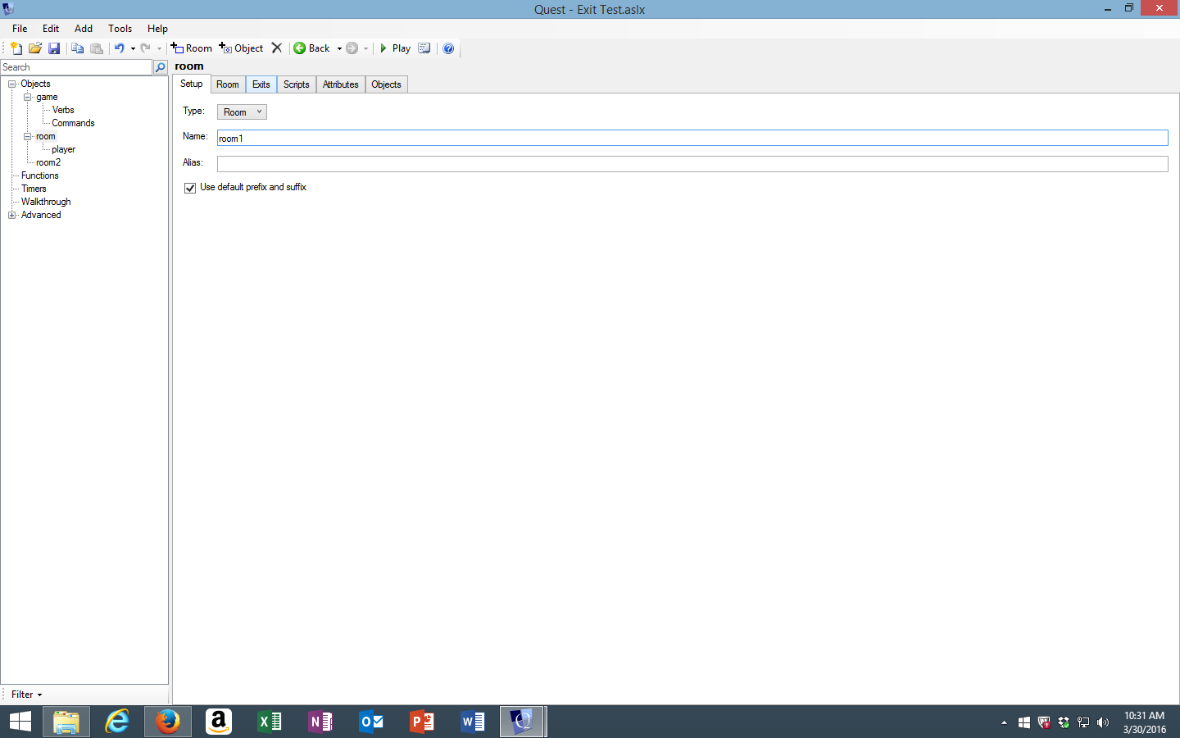Switch to the Exits tab
The image size is (1180, 738).
tap(261, 84)
